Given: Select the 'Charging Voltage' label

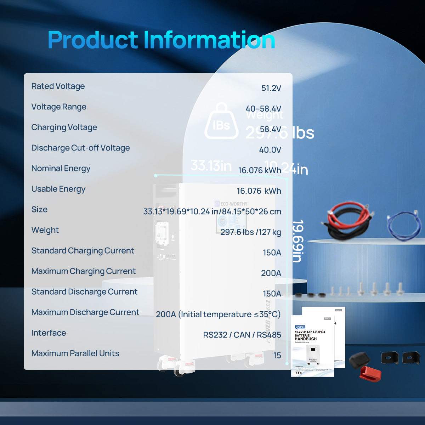Looking at the screenshot, I should (x=64, y=127).
